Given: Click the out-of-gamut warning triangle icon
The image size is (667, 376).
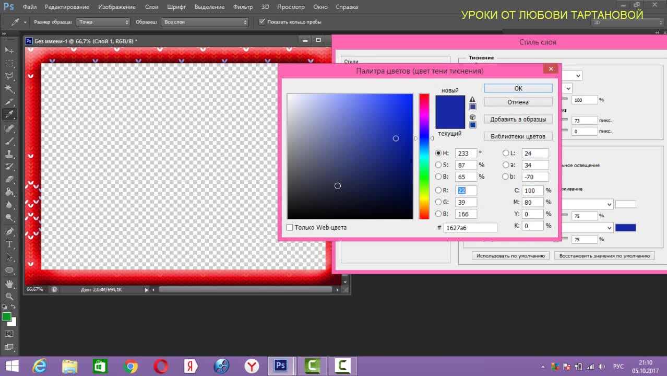Looking at the screenshot, I should (x=472, y=99).
